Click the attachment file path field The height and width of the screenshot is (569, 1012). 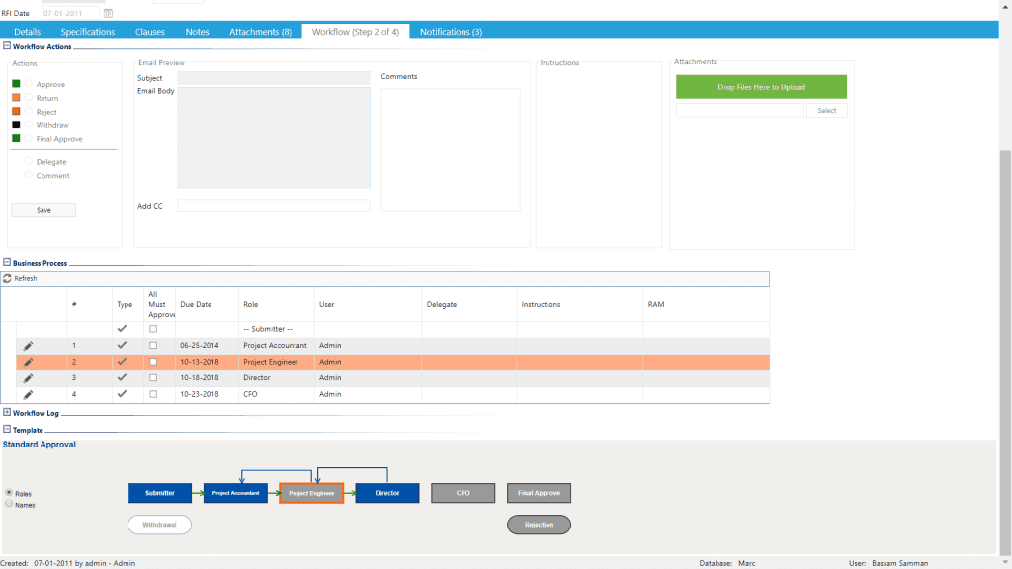click(x=740, y=111)
